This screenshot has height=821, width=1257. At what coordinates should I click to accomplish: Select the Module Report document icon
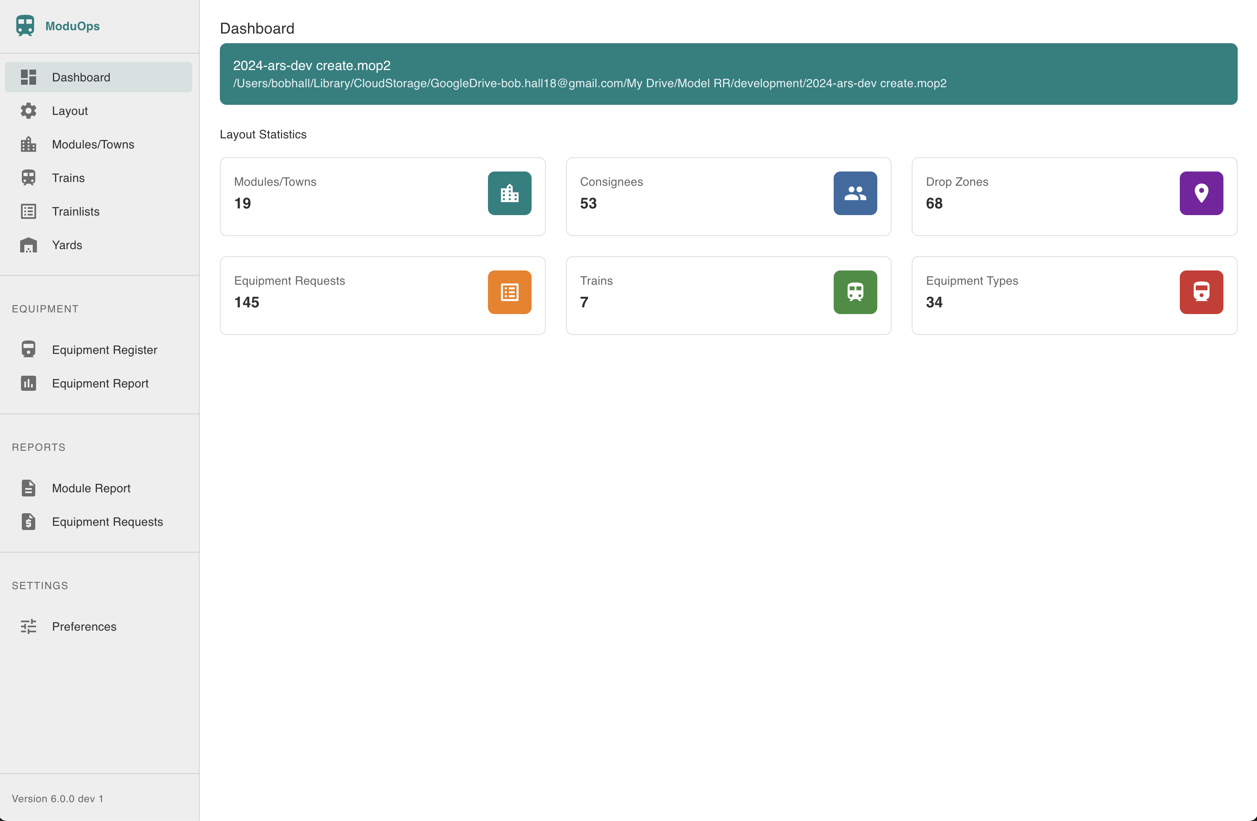click(29, 488)
